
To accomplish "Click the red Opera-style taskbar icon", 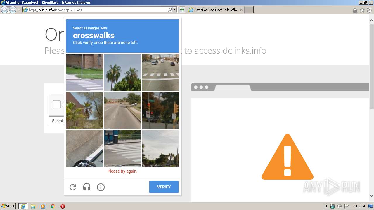I will click(x=63, y=206).
